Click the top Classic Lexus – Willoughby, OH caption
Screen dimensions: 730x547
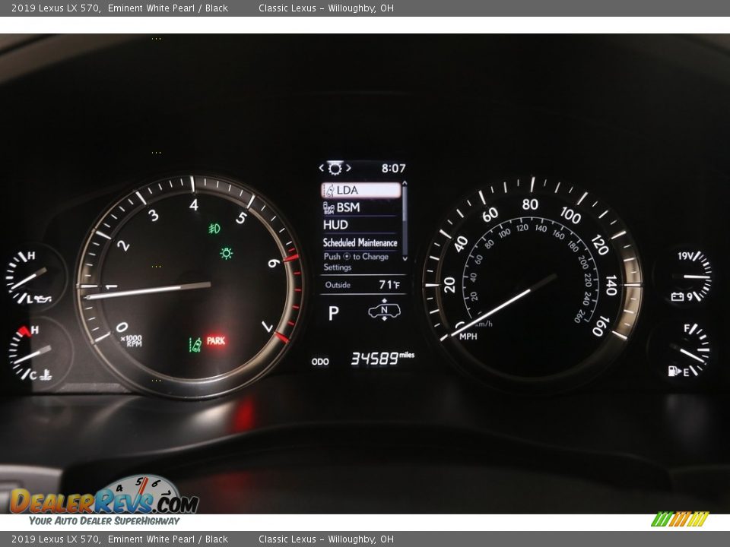tap(326, 8)
